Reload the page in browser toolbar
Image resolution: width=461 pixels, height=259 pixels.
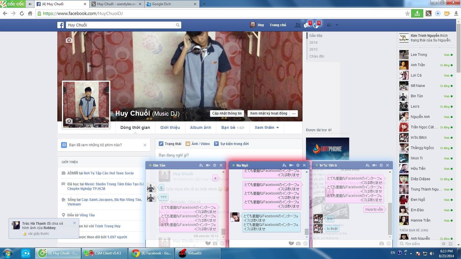(x=22, y=13)
